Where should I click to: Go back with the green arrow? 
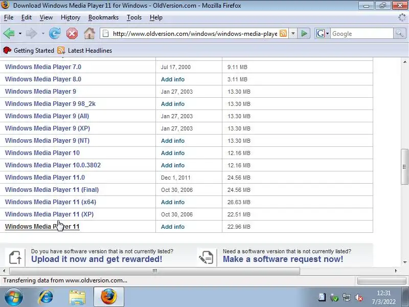coord(9,33)
